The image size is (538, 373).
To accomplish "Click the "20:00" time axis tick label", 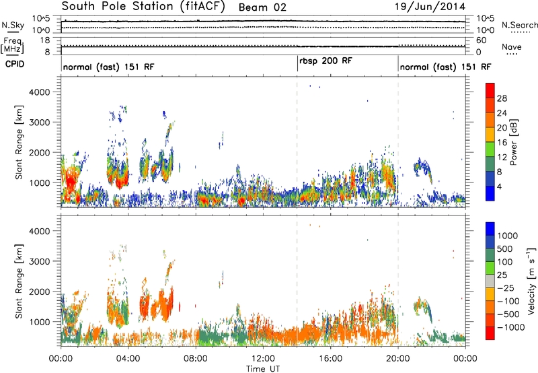I will click(398, 359).
